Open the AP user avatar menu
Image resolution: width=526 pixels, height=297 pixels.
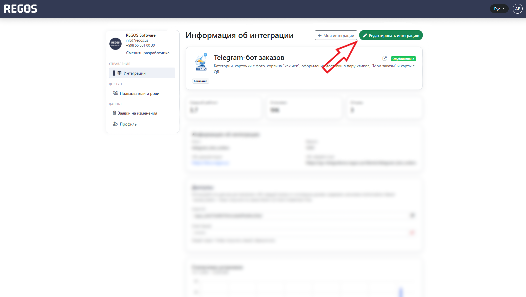[517, 9]
